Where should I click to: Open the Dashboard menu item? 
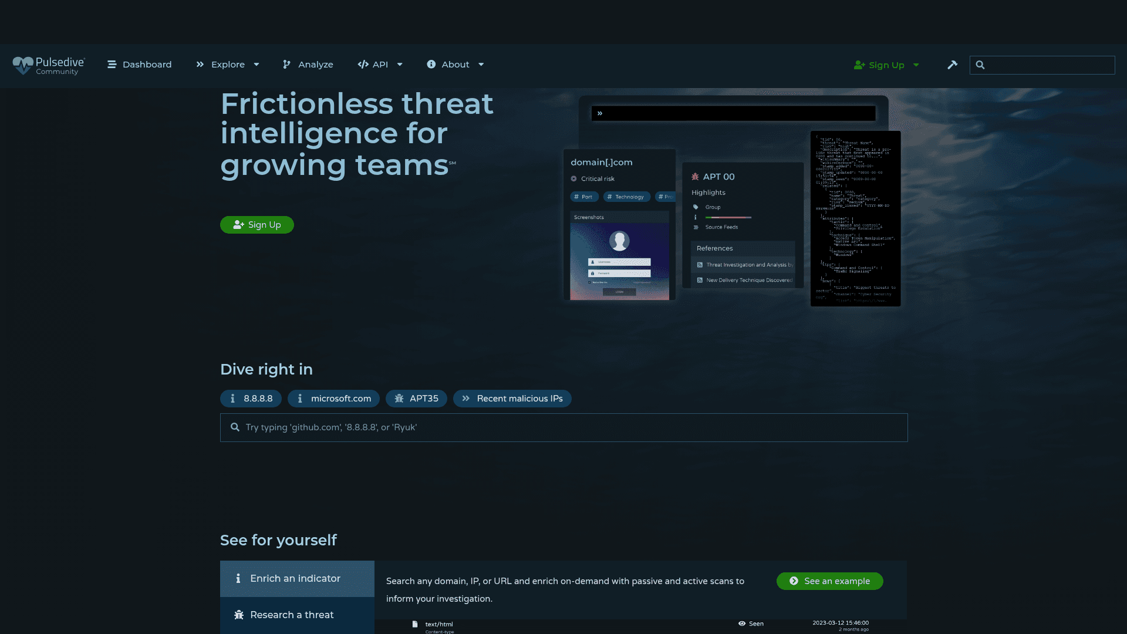tap(139, 65)
